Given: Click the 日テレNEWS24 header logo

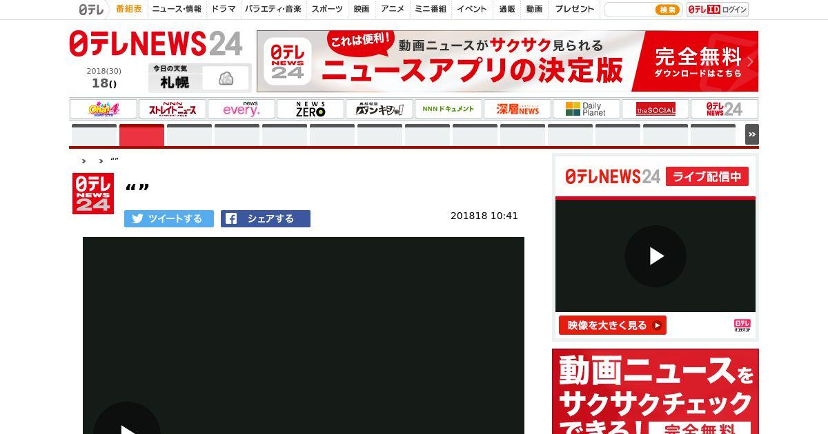Looking at the screenshot, I should coord(156,44).
